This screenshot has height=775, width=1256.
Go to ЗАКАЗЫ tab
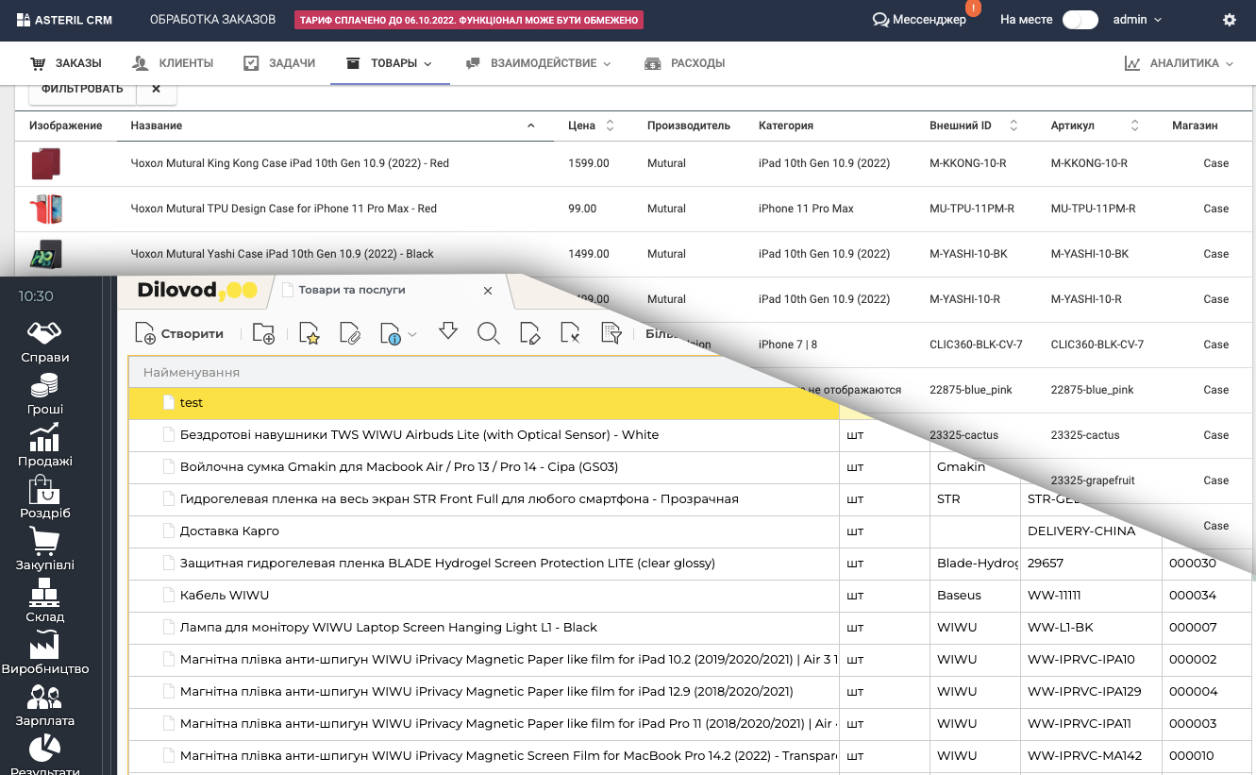click(x=66, y=63)
